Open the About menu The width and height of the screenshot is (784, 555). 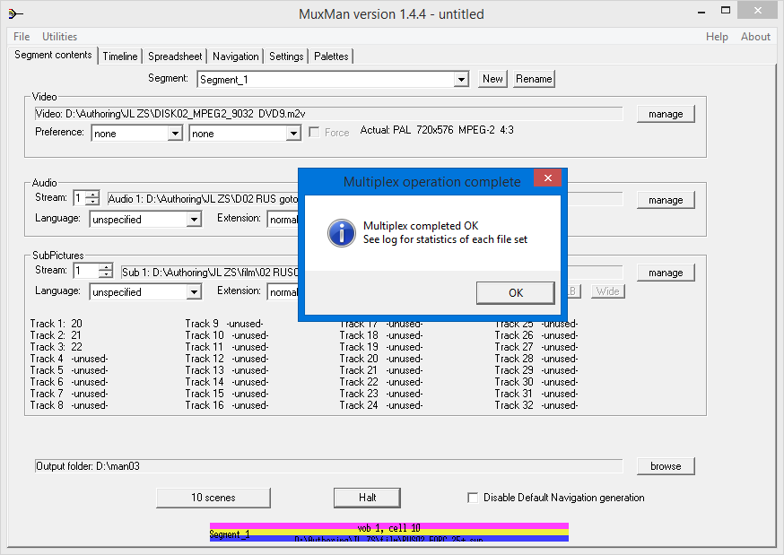(x=755, y=37)
